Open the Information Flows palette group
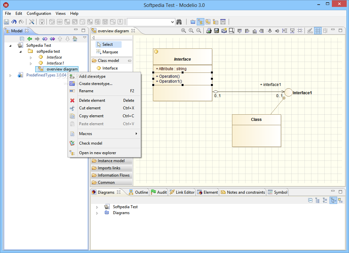349x253 pixels. click(x=111, y=175)
